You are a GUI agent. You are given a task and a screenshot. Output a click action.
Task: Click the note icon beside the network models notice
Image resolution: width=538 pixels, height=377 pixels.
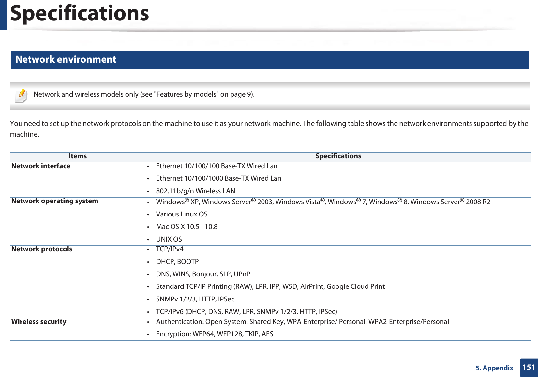click(21, 96)
